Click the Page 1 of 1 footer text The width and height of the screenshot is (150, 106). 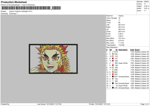pyautogui.click(x=145, y=104)
